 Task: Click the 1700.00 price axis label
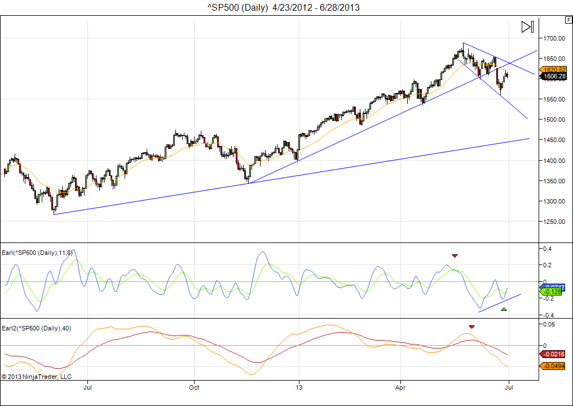click(x=554, y=38)
